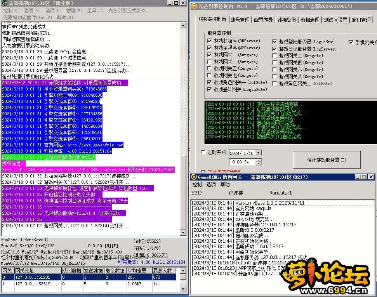
Task: Click the 队列数据 column header
Action: coord(72,271)
